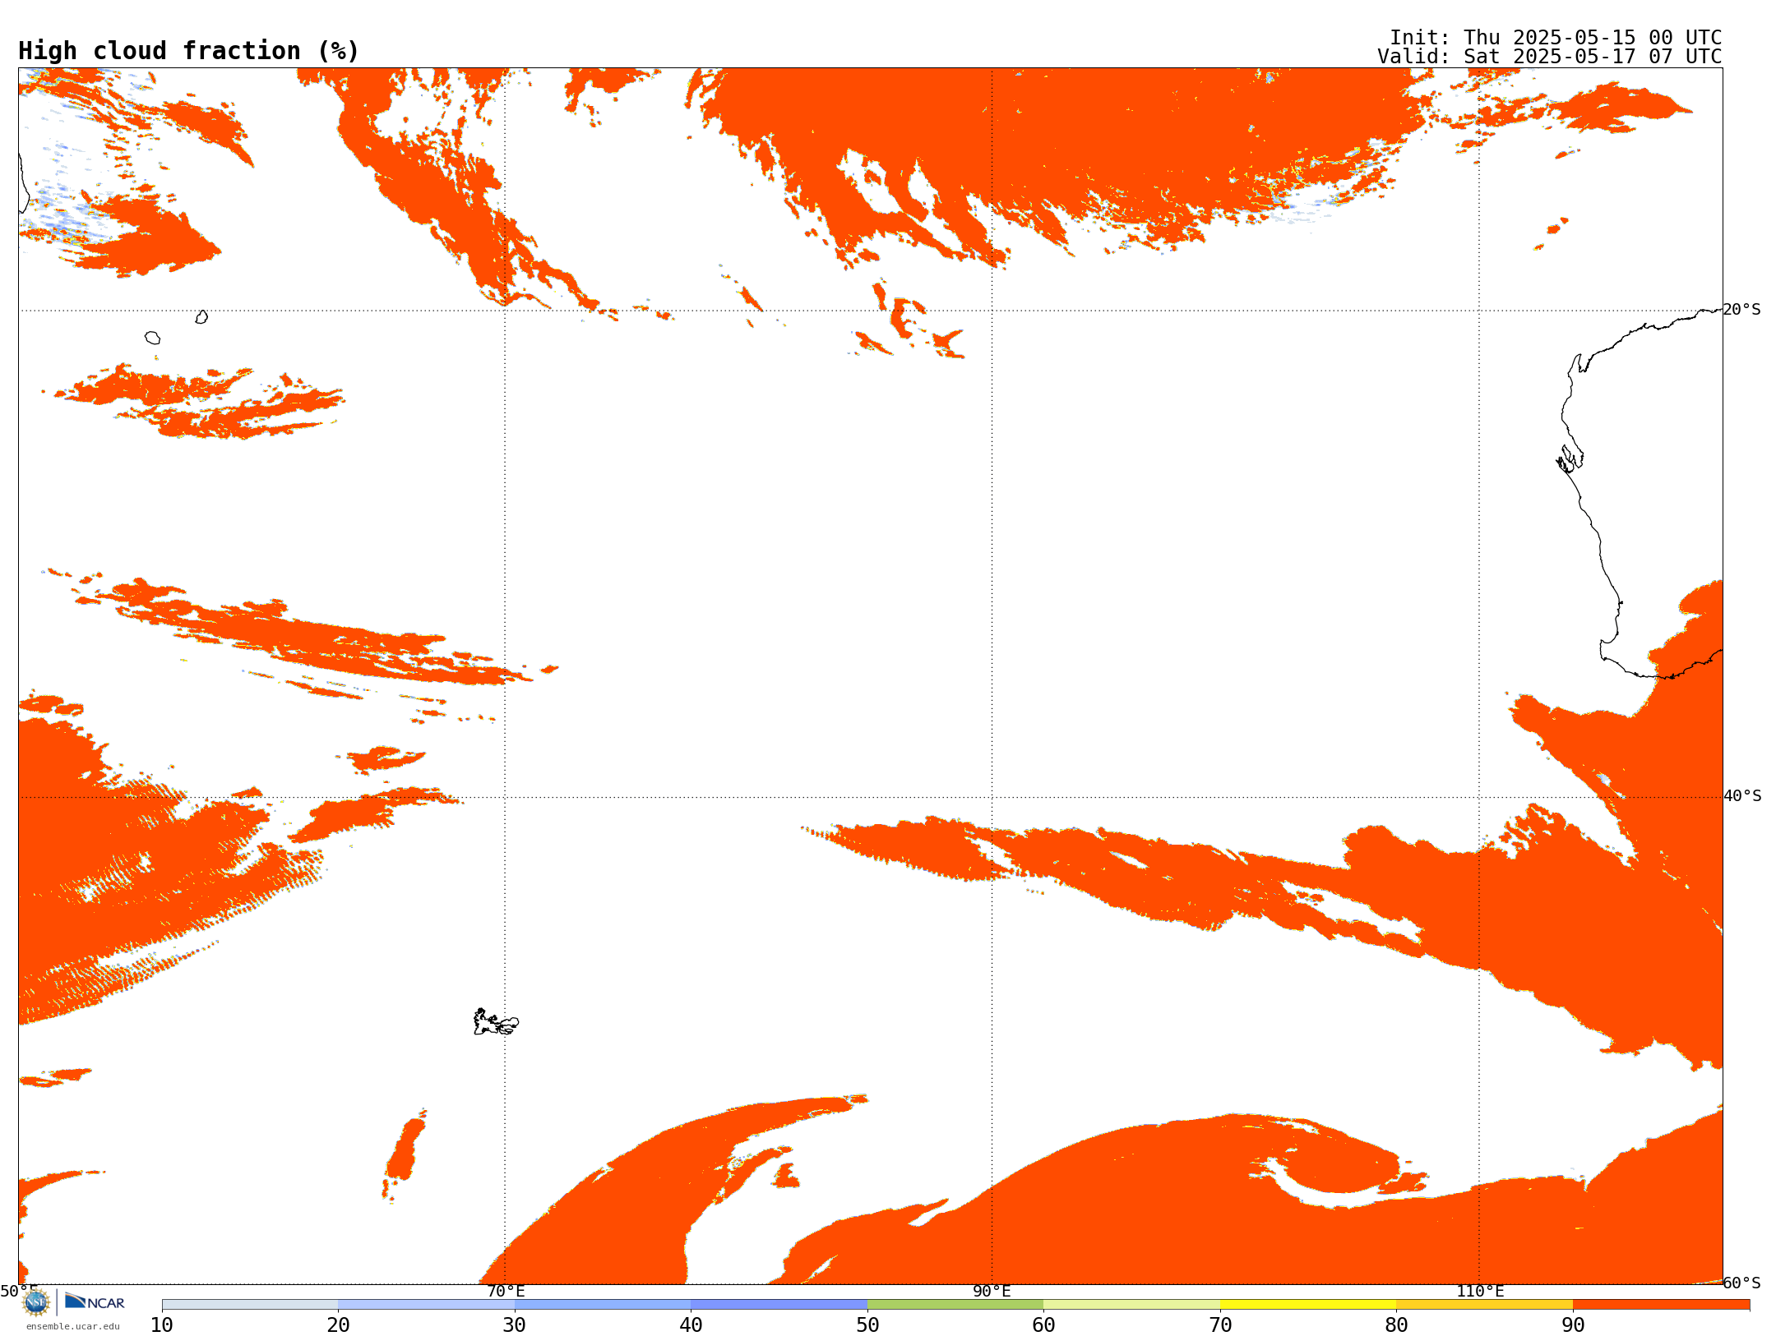Pick the 10-20 pale gray-blue colorbar segment
Image resolution: width=1776 pixels, height=1336 pixels.
250,1305
